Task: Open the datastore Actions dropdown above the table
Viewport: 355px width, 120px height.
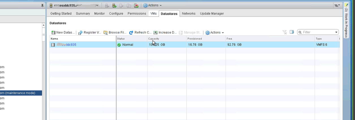Action: (215, 33)
